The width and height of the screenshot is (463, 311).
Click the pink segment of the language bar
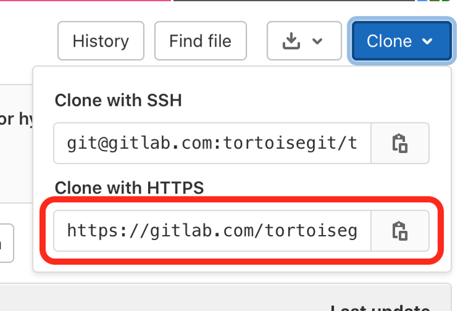tap(85, 1)
